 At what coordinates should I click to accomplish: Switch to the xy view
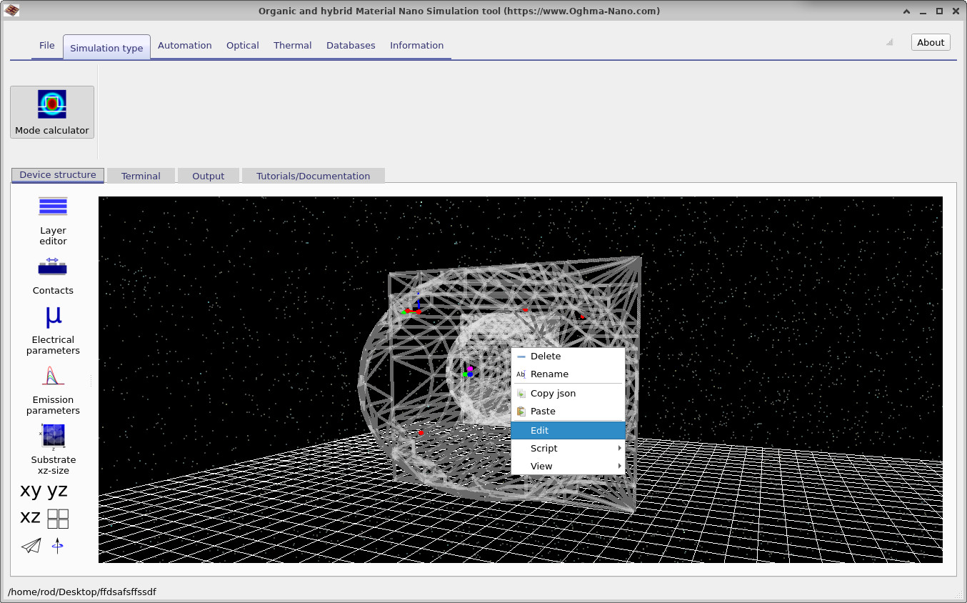click(29, 490)
